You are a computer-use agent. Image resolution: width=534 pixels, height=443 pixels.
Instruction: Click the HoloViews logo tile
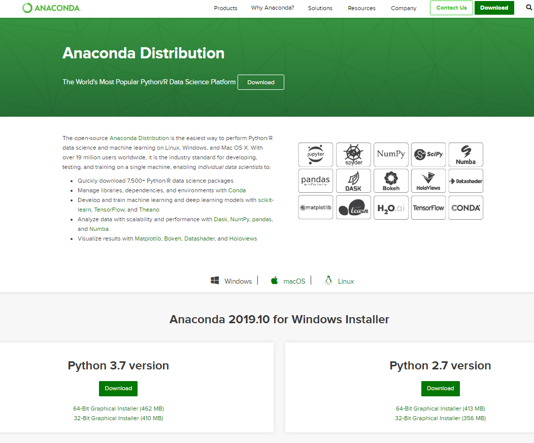[428, 181]
